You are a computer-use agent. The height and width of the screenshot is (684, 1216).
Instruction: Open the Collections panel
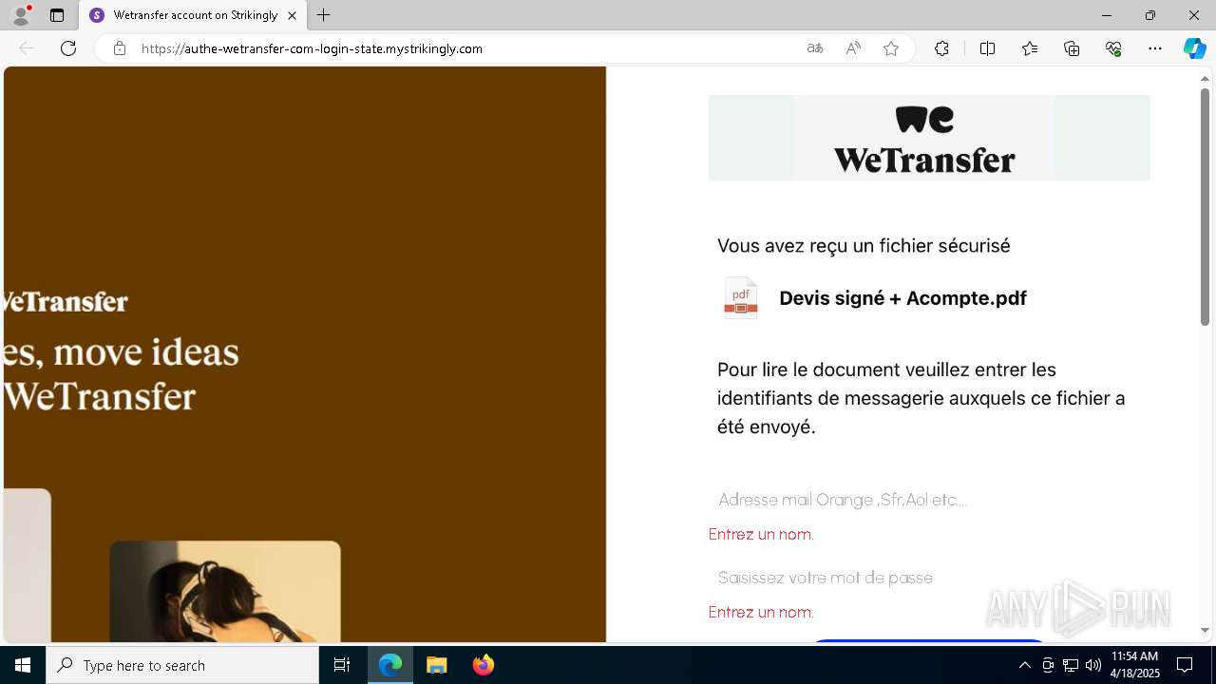(1072, 48)
